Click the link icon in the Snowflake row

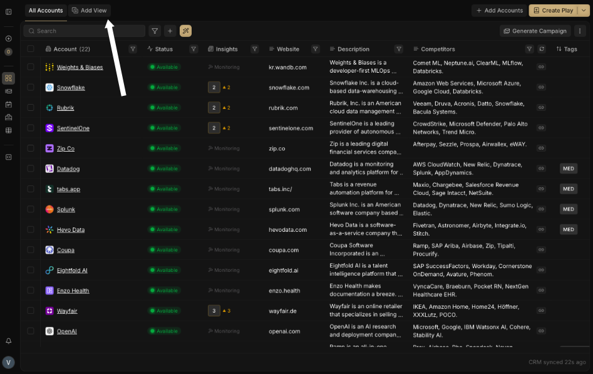541,88
